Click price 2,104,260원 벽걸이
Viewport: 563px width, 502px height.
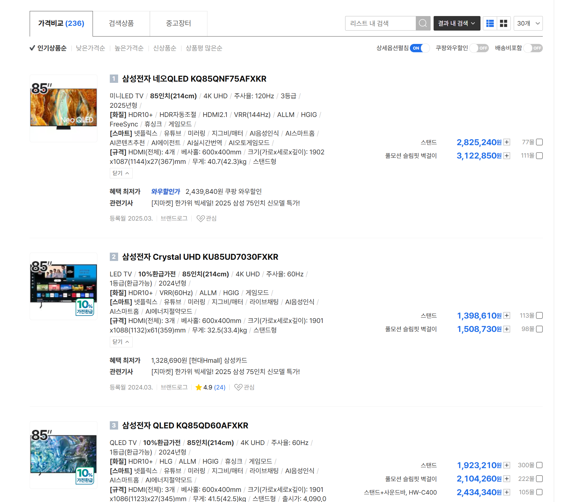(x=479, y=479)
